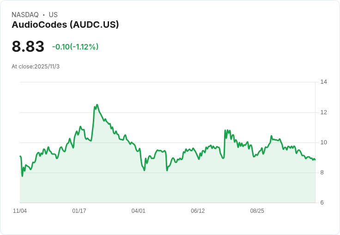Click the NASDAQ exchange label
Viewport: 340px width, 235px height.
pos(25,15)
